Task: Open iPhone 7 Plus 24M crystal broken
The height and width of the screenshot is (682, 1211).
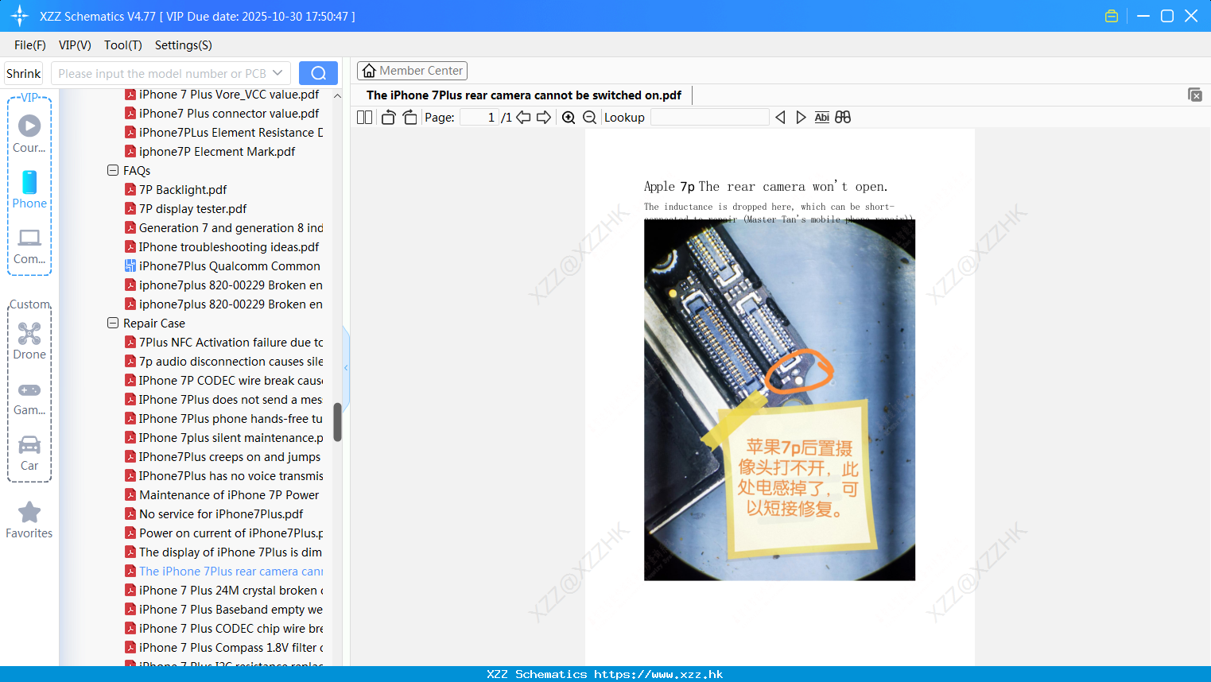Action: [x=224, y=590]
